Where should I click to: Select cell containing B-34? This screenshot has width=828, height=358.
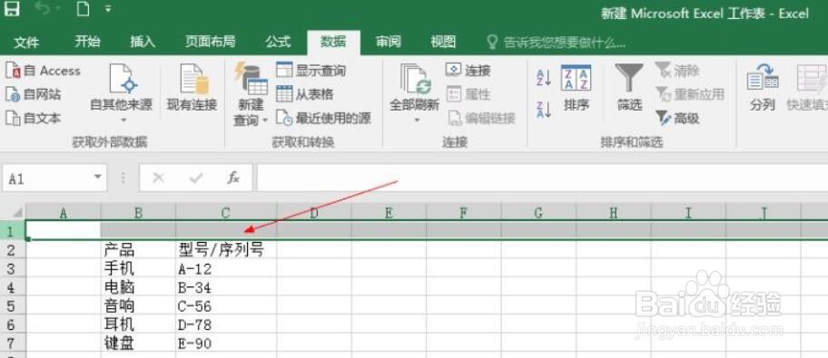pos(226,287)
